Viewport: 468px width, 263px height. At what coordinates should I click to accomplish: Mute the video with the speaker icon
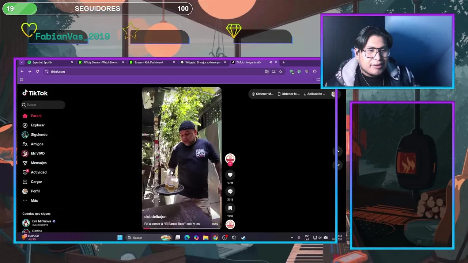tap(148, 94)
